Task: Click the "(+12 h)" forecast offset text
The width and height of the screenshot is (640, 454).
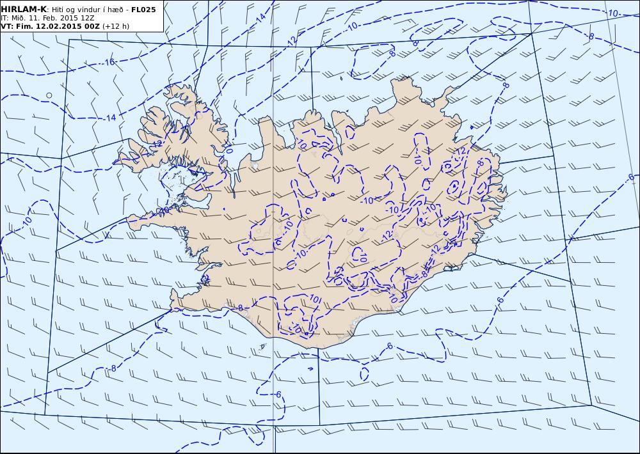Action: tap(115, 26)
